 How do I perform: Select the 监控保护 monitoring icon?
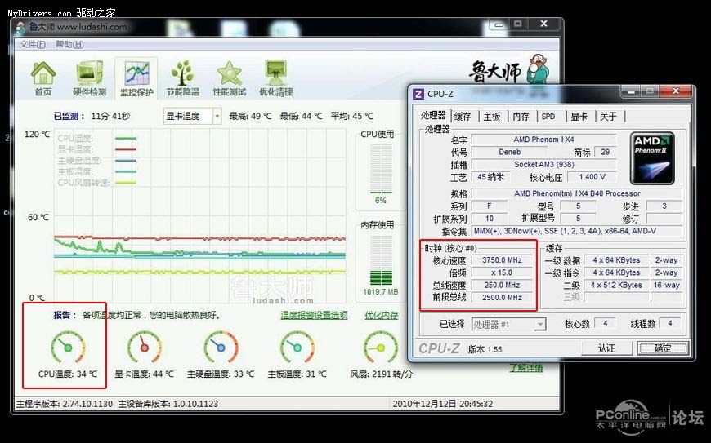coord(136,74)
